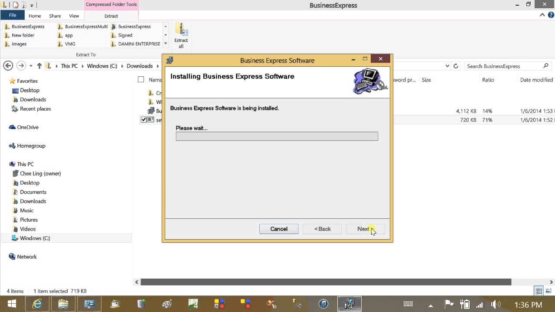Viewport: 555px width, 312px height.
Task: Go back using Explorer's back arrow
Action: tap(8, 66)
